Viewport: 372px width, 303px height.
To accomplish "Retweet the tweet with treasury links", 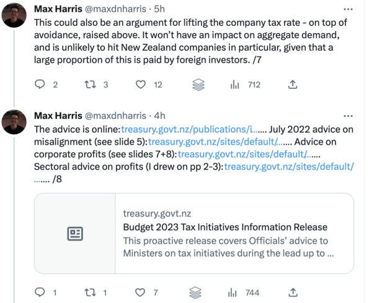I will [90, 291].
